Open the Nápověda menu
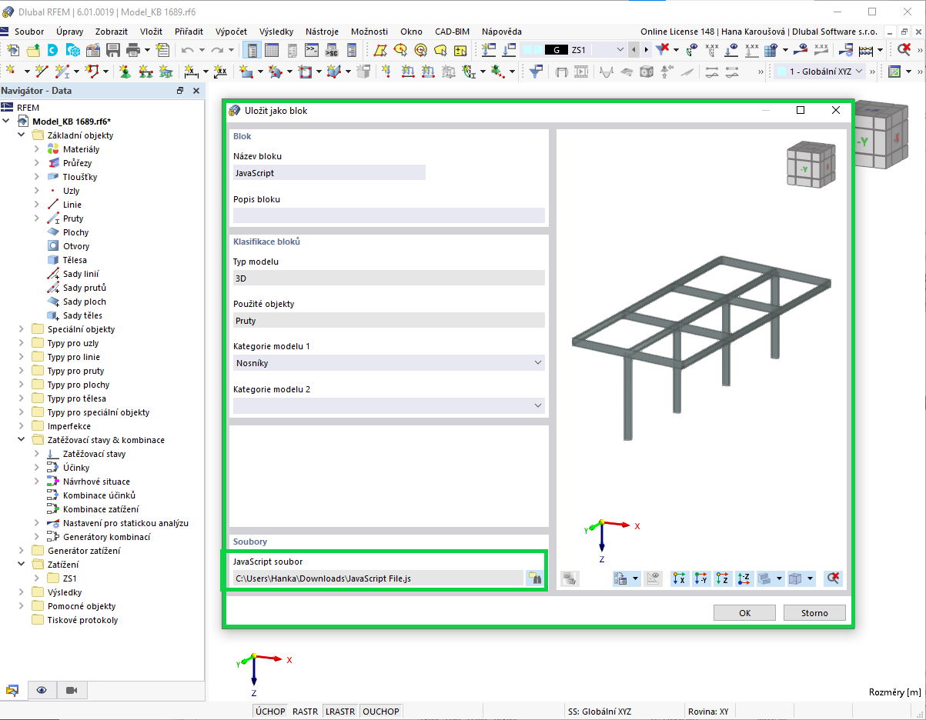This screenshot has width=926, height=720. tap(502, 32)
